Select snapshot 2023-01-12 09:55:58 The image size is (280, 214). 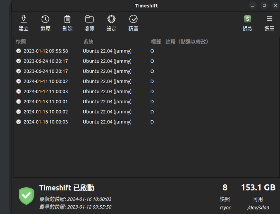tap(147, 51)
